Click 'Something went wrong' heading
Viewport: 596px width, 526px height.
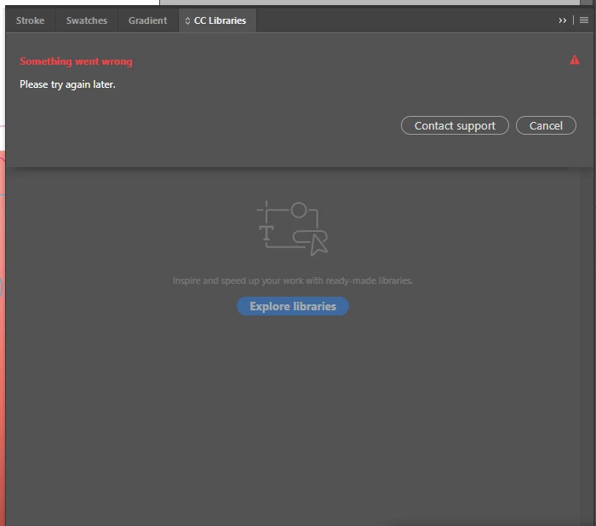pyautogui.click(x=76, y=61)
